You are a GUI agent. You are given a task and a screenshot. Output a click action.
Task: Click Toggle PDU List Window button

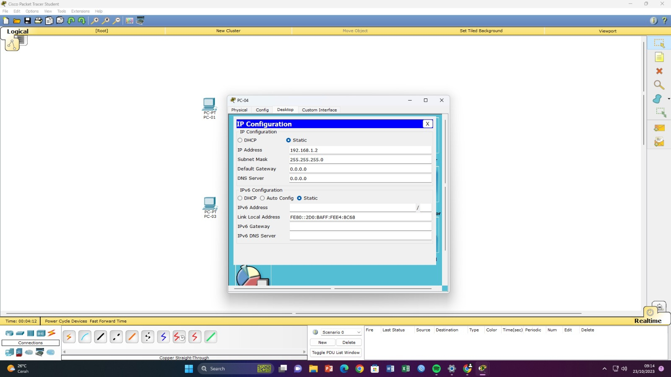(x=335, y=353)
